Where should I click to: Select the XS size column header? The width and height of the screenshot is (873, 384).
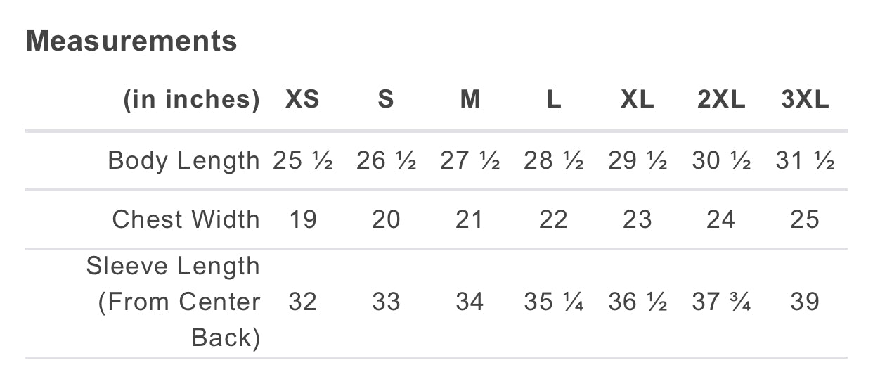coord(302,100)
